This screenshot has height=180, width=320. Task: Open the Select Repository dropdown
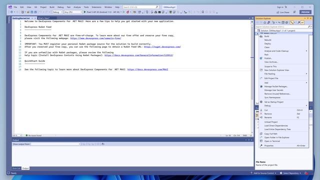pos(290,173)
